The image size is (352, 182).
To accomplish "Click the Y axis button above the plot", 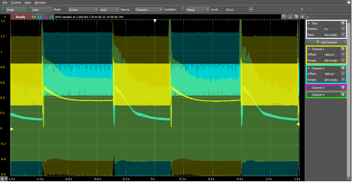I will click(x=303, y=17).
